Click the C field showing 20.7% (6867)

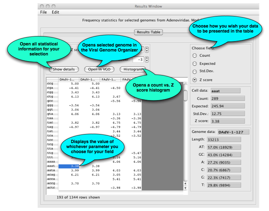pos(224,170)
